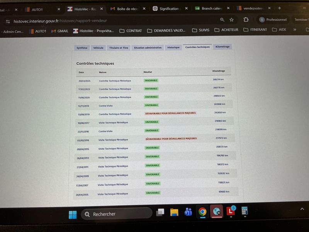Bookmark this page with the star icon
Screen dimensions: 309x232
tap(231, 20)
